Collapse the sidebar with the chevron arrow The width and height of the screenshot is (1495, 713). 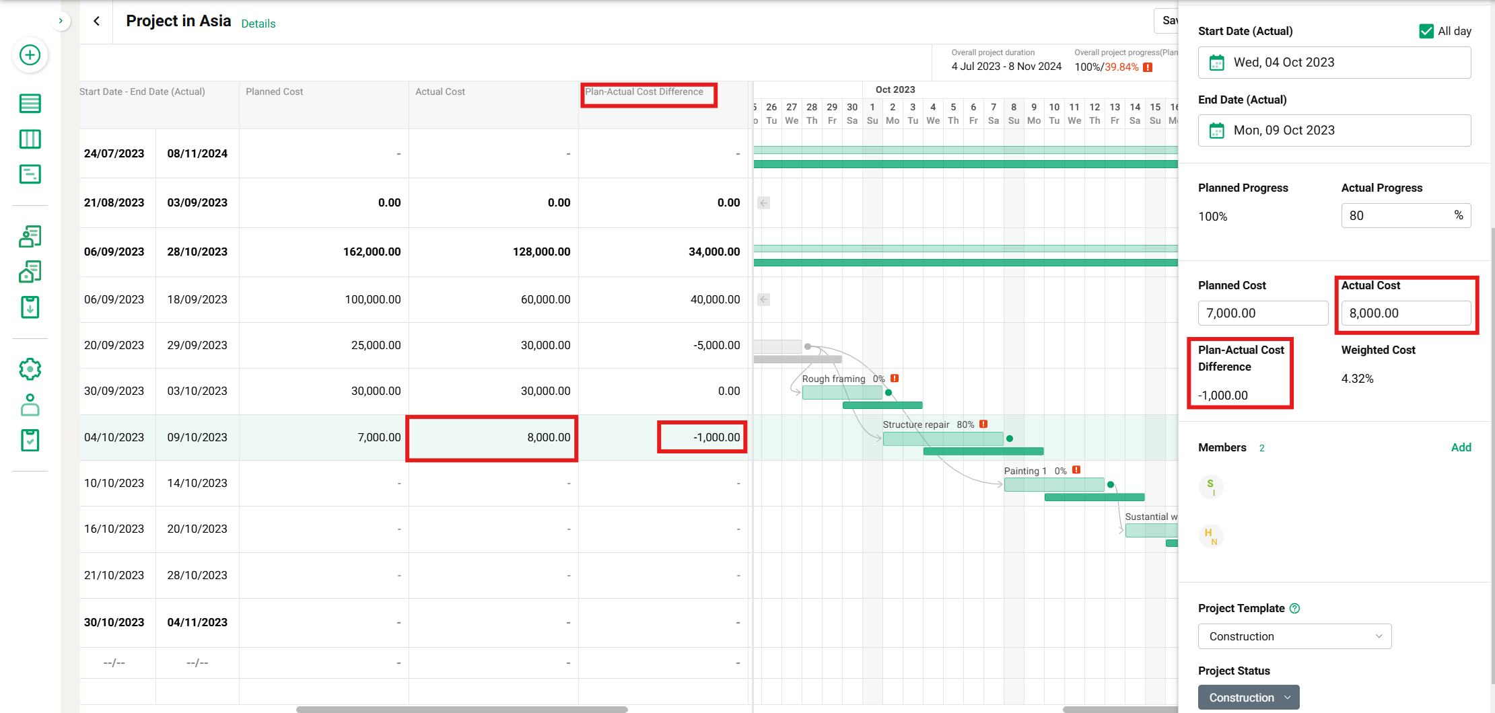coord(61,21)
